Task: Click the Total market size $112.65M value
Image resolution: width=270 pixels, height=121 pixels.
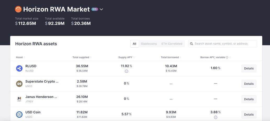Action: click(25, 23)
